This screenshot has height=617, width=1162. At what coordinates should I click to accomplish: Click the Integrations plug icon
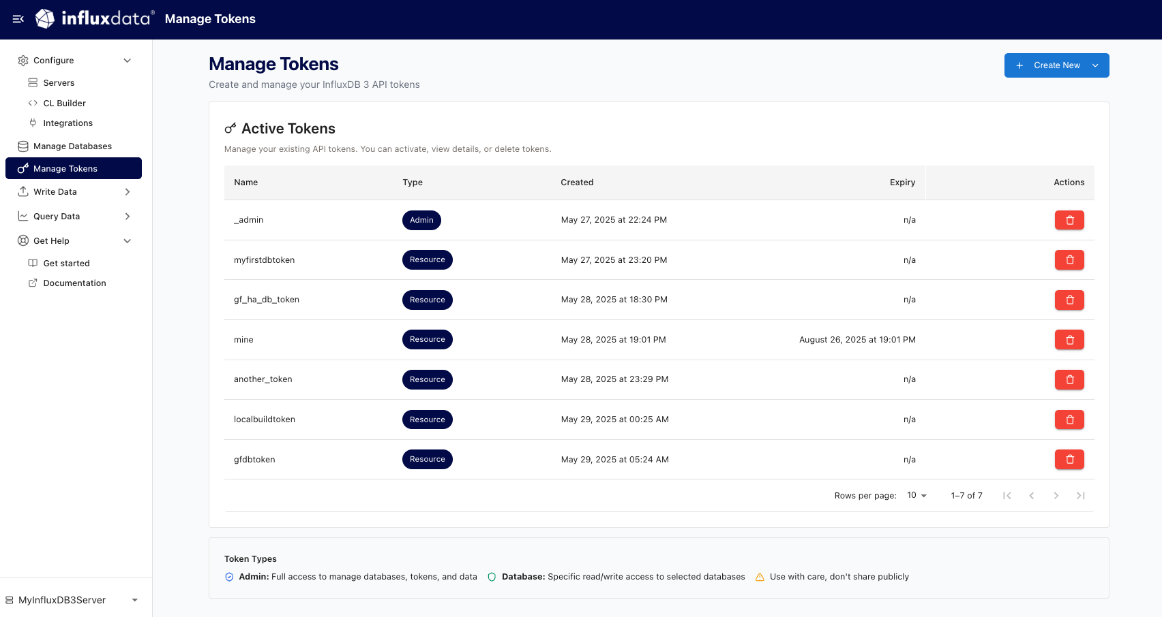[x=33, y=123]
